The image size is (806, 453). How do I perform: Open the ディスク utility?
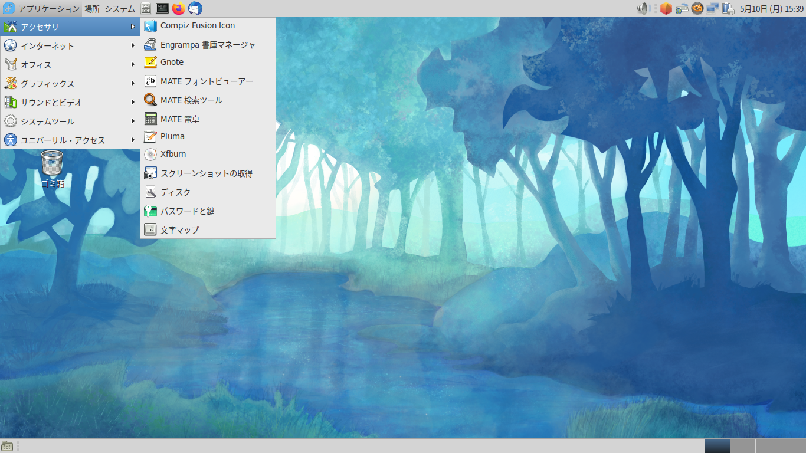[208, 192]
